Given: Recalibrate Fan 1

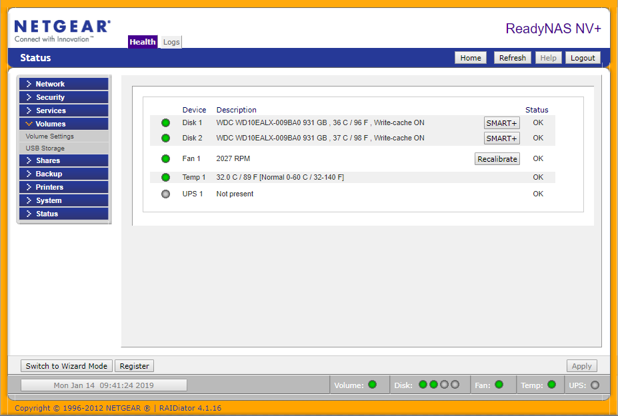Looking at the screenshot, I should click(497, 159).
